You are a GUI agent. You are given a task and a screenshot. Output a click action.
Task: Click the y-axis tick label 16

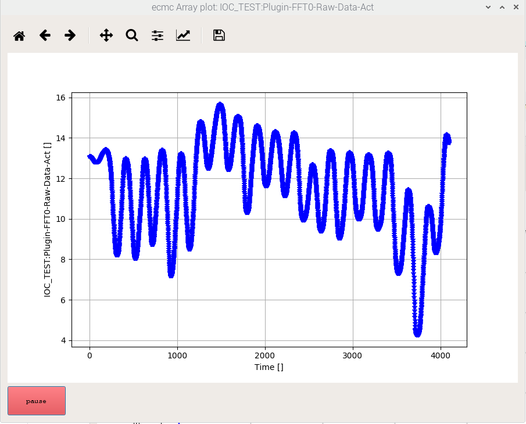[x=60, y=98]
